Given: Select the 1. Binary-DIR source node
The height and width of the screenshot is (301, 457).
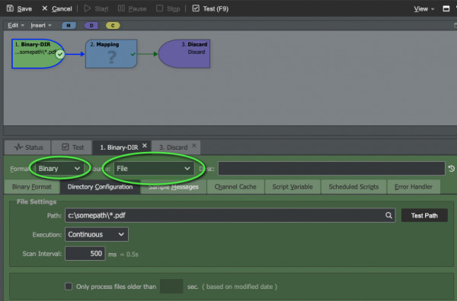Looking at the screenshot, I should (x=38, y=54).
